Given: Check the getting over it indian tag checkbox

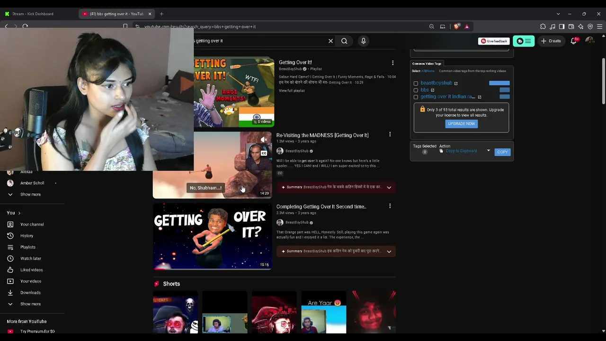Looking at the screenshot, I should [416, 97].
